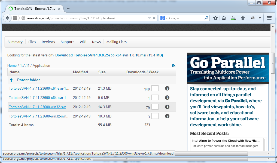
Task: Click the downloads chart box beside the 3
Action: click(x=155, y=116)
